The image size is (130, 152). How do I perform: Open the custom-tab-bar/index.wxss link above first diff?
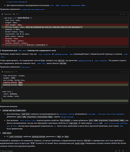coord(33,9)
